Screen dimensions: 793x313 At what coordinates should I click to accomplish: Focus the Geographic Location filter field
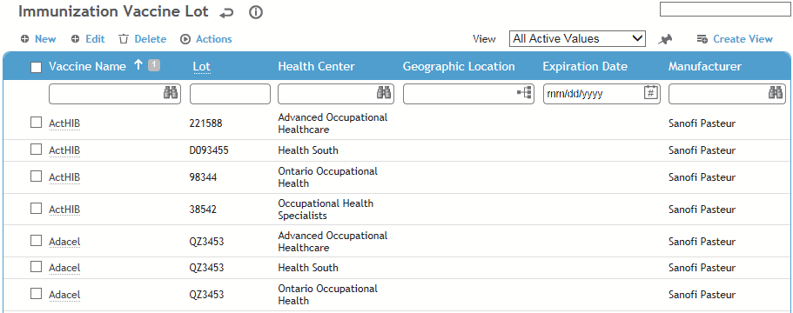(468, 94)
